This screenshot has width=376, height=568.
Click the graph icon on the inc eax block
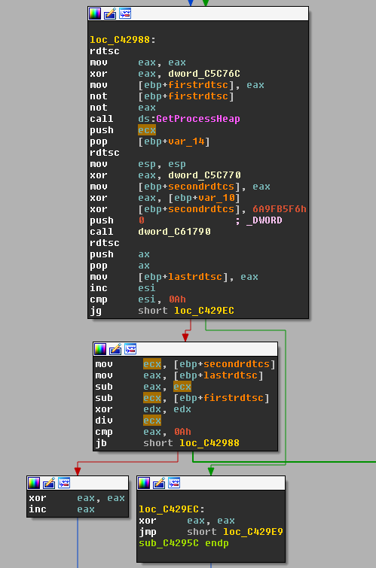click(64, 483)
